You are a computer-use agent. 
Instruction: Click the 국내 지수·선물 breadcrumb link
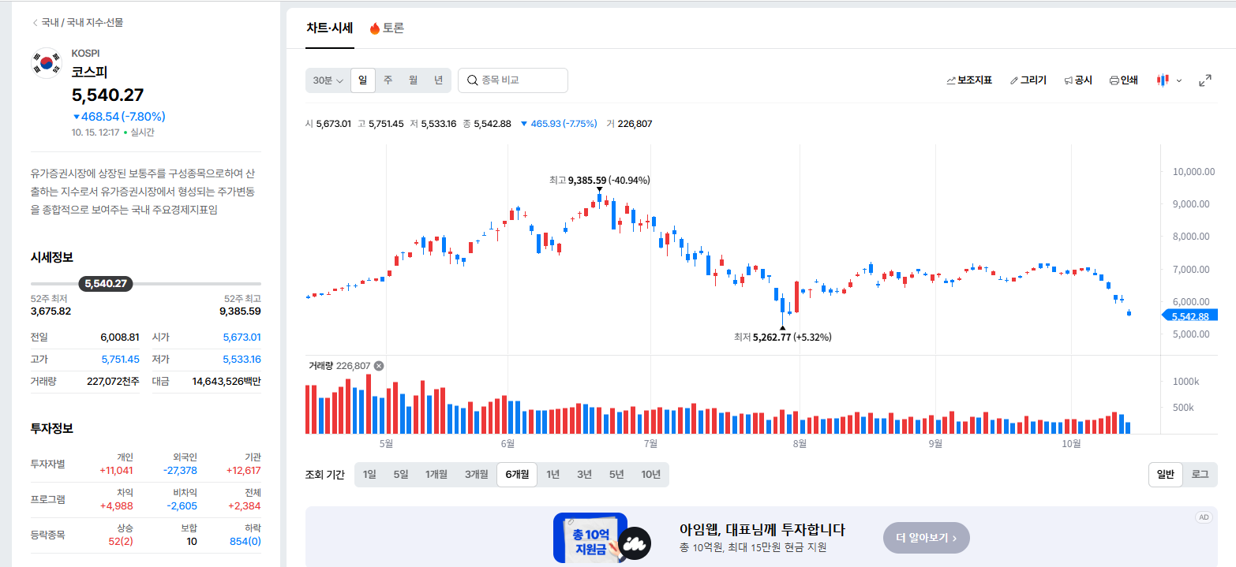tap(96, 23)
